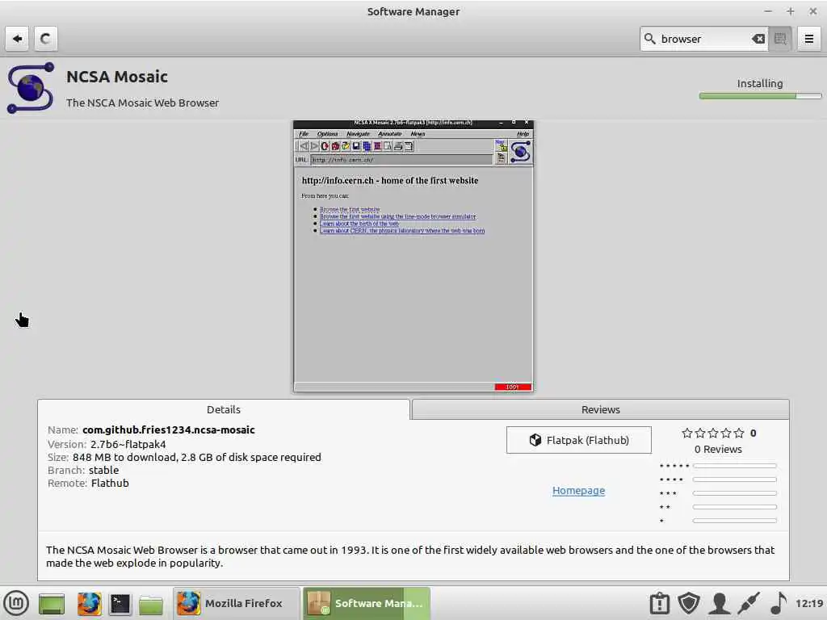Open the sound volume tray icon
Image resolution: width=827 pixels, height=620 pixels.
[779, 604]
